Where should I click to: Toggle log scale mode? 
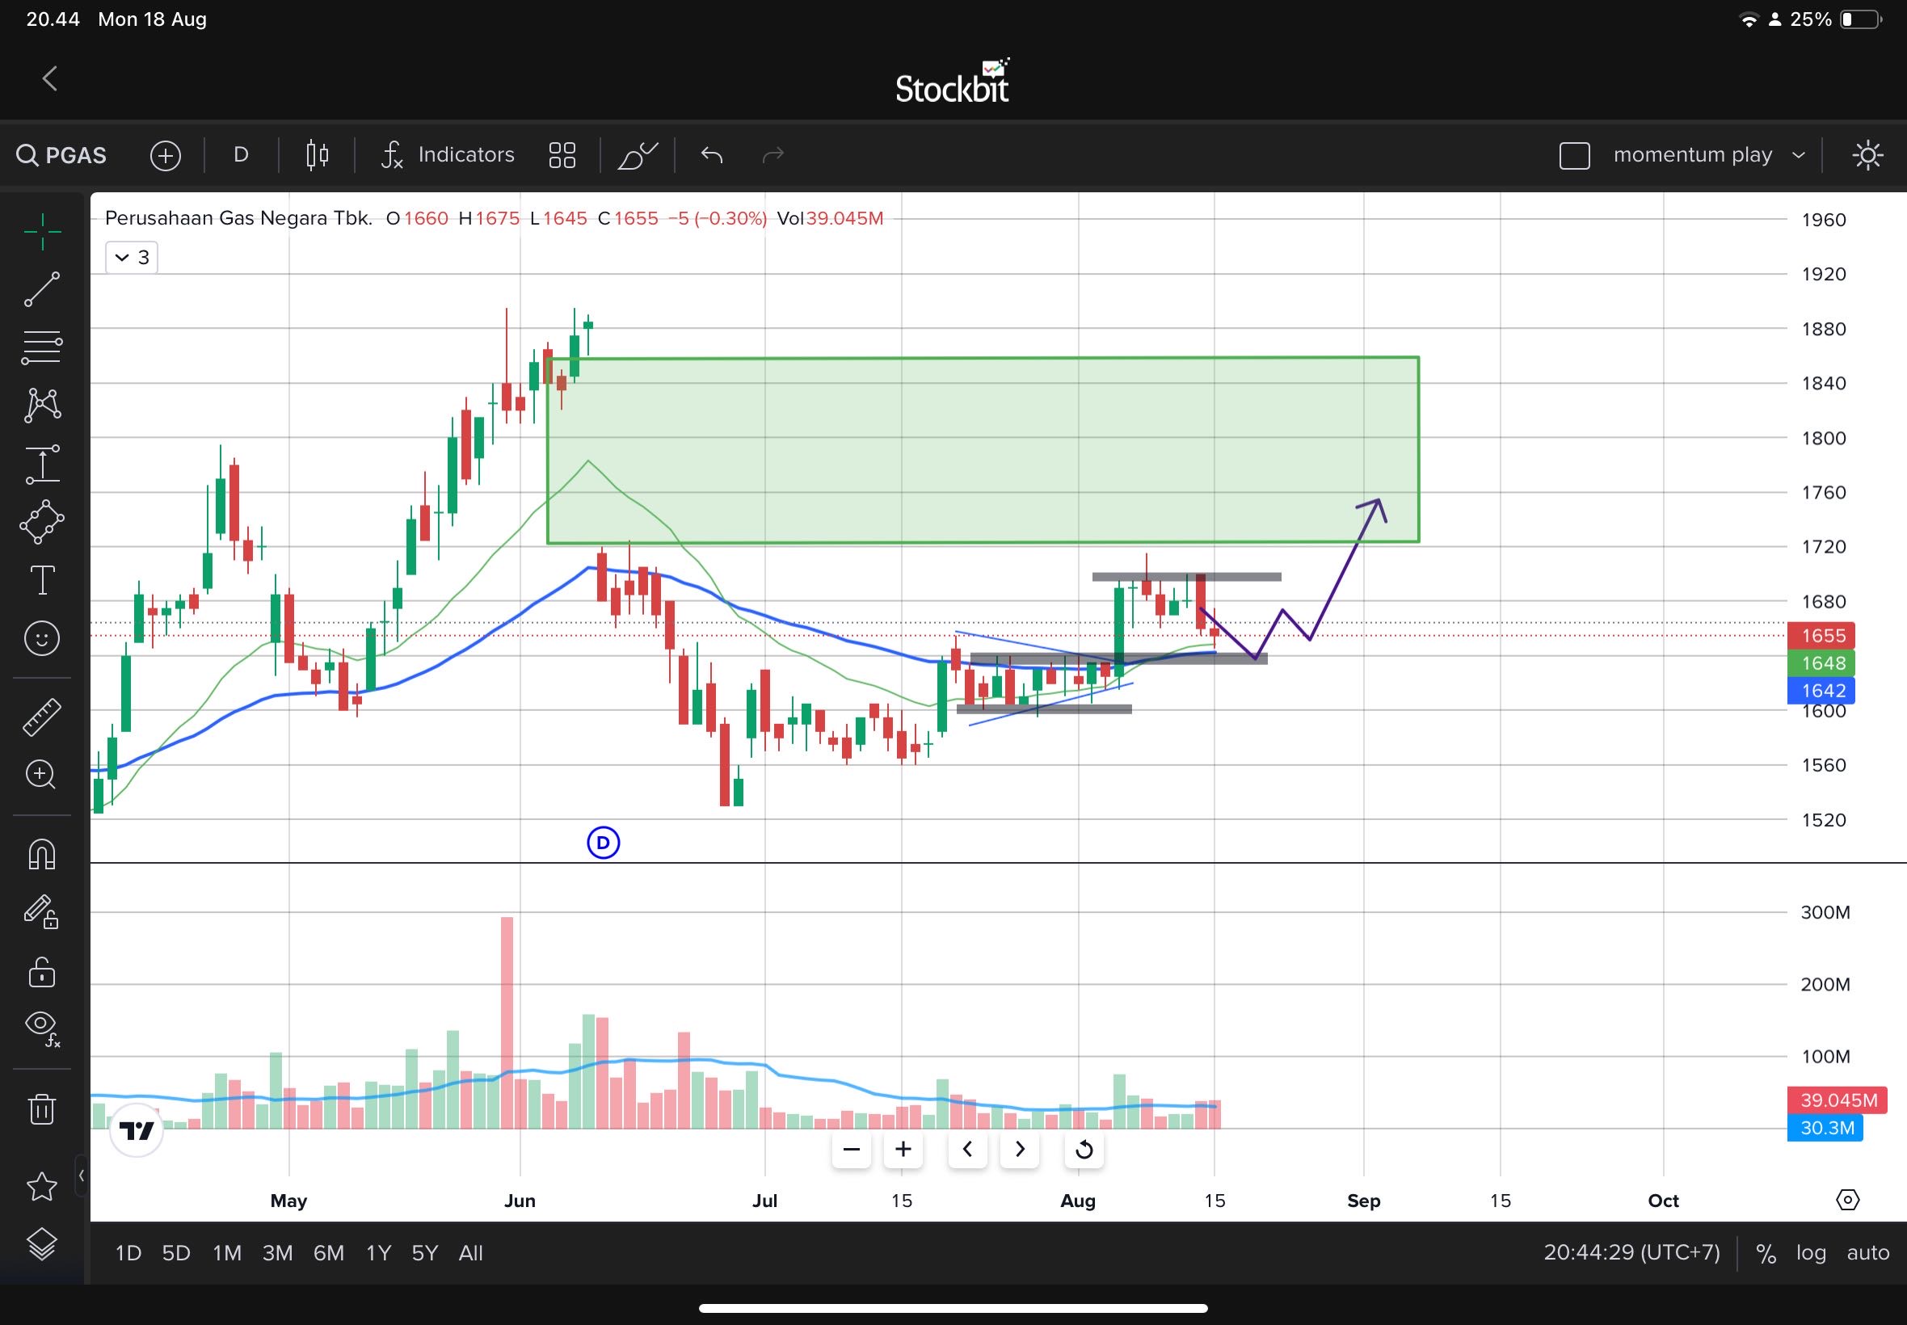tap(1811, 1253)
